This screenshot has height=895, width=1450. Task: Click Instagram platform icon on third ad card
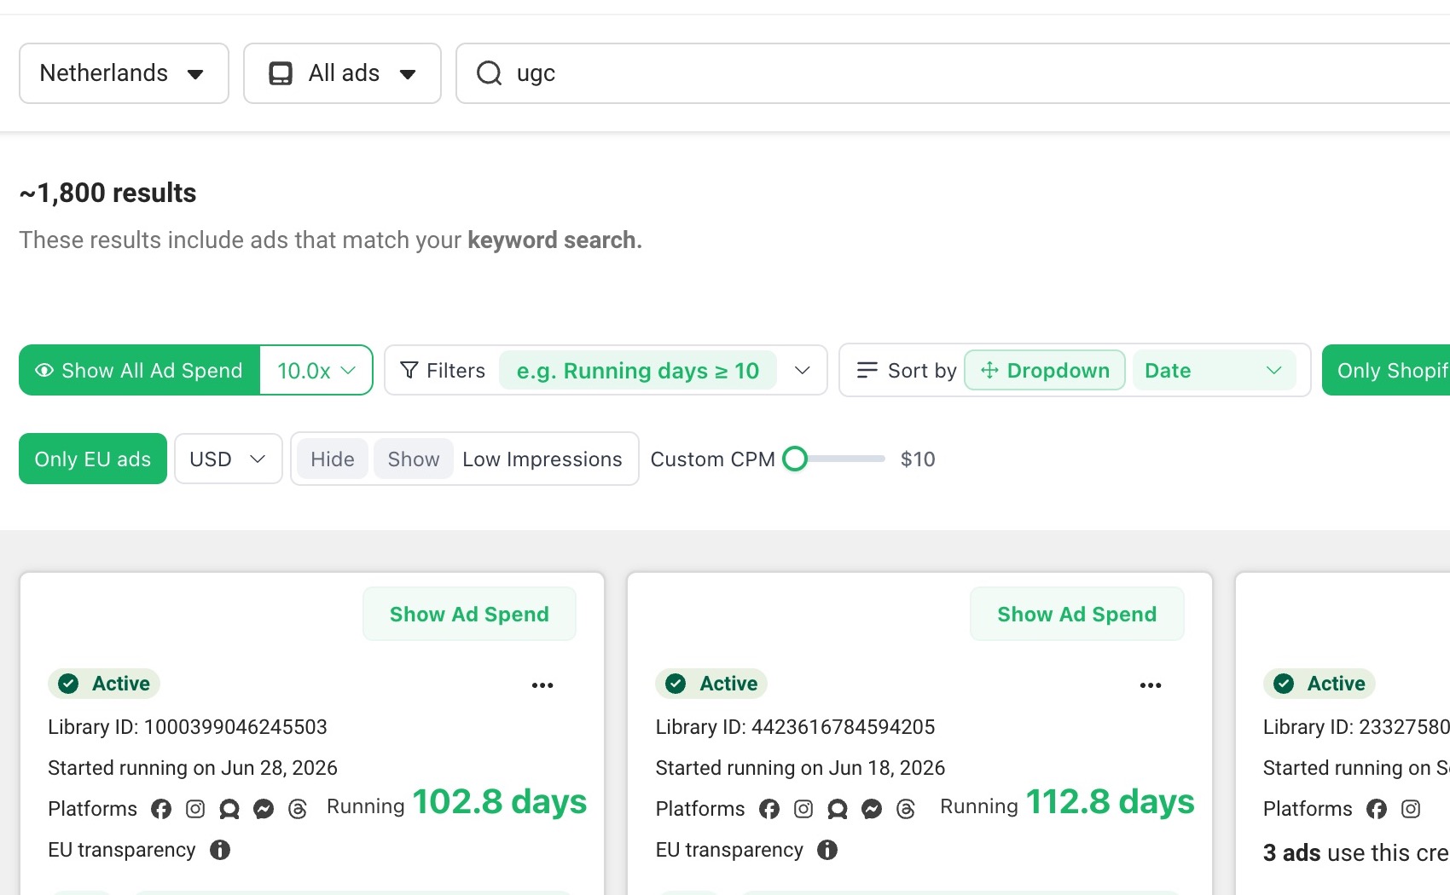(1411, 809)
